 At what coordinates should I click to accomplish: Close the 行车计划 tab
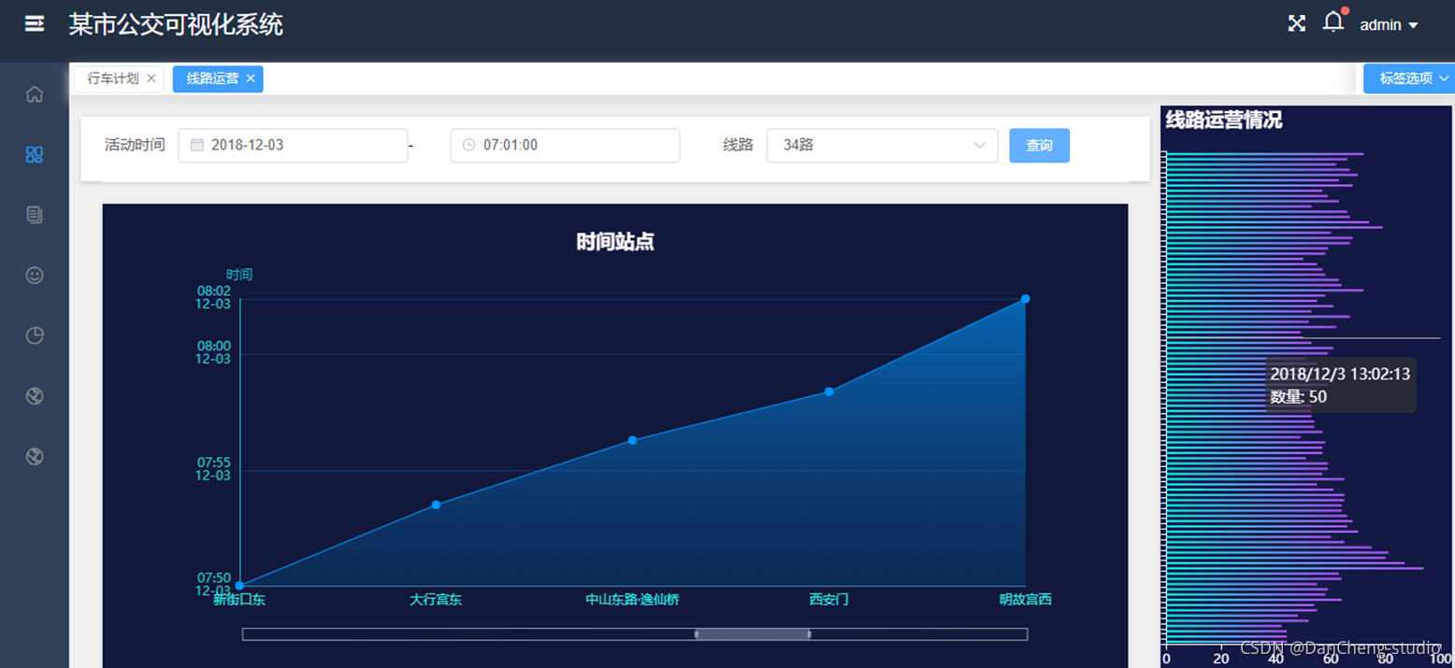coord(151,78)
